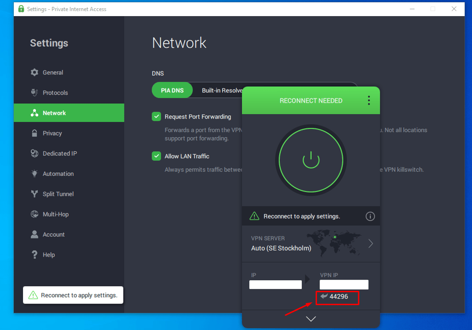
Task: Select PIA DNS option
Action: (172, 90)
